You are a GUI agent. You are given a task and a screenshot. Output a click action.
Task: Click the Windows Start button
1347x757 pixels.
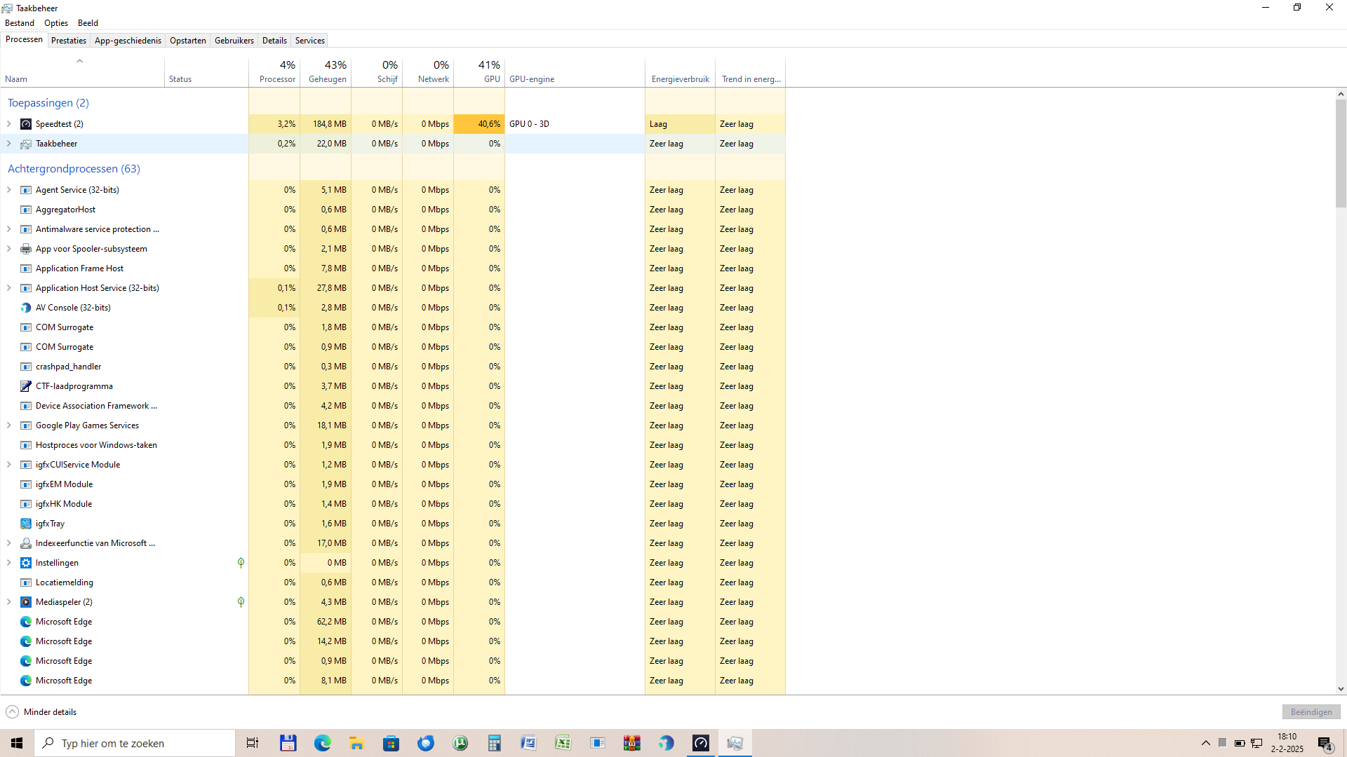[17, 743]
